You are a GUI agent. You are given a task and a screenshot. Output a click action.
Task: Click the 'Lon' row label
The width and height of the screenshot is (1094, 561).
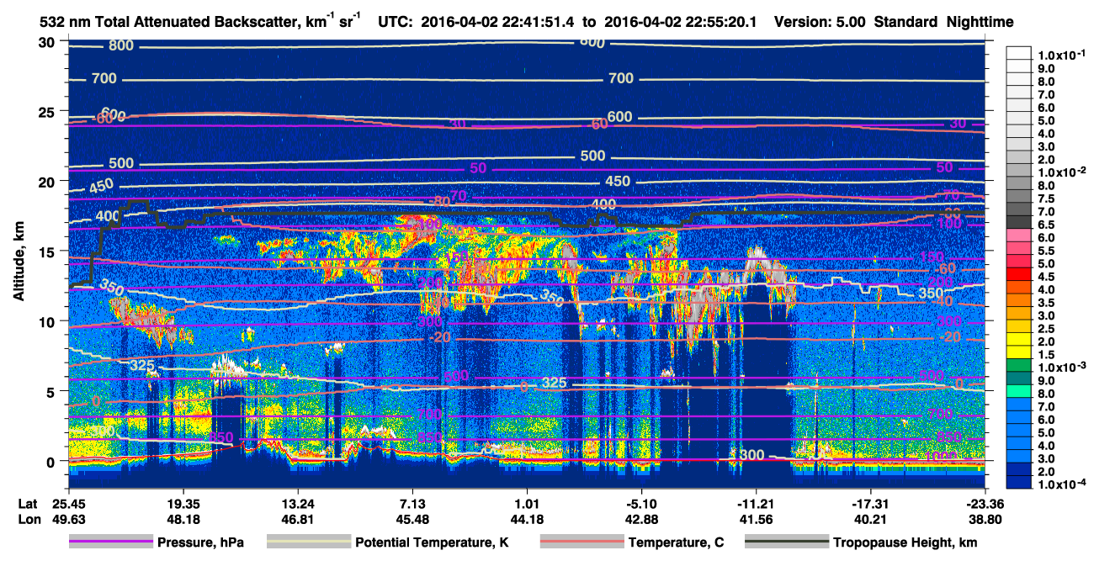click(29, 519)
